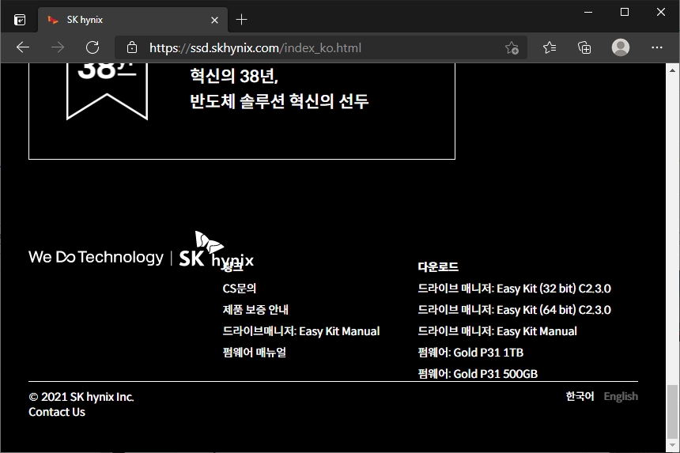
Task: Download firmware for Gold P31 1TB
Action: pyautogui.click(x=470, y=353)
